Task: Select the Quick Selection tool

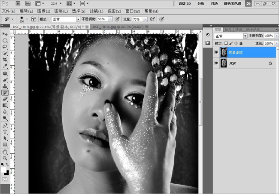Action: pyautogui.click(x=5, y=53)
